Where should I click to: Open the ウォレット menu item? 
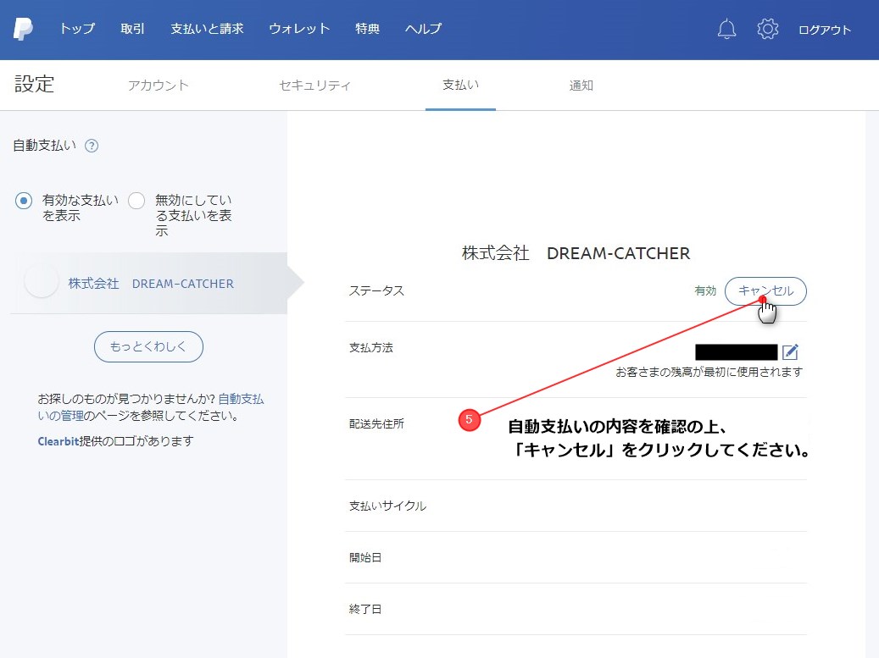coord(299,29)
